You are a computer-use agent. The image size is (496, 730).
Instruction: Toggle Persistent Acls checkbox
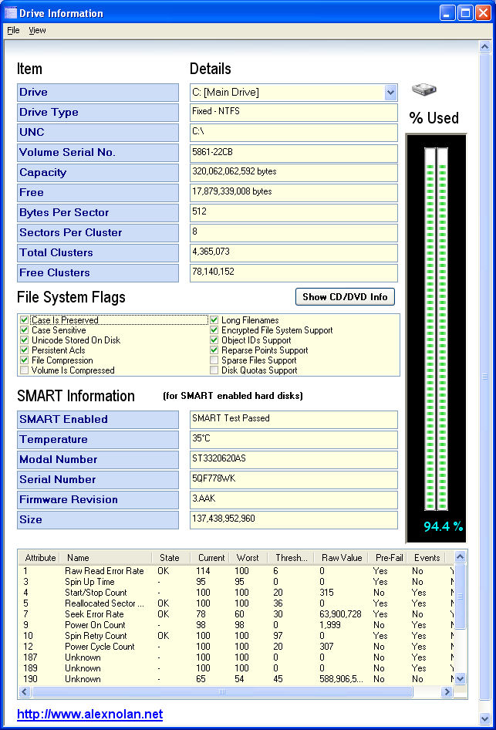pyautogui.click(x=24, y=350)
